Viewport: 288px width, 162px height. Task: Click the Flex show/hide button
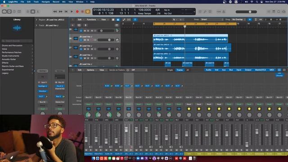click(129, 20)
